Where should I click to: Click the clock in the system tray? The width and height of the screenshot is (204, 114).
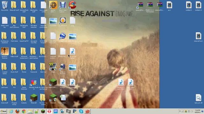click(197, 111)
